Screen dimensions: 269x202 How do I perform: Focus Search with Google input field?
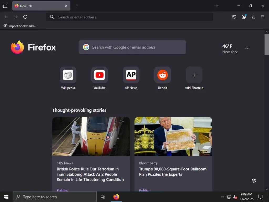coord(132,47)
